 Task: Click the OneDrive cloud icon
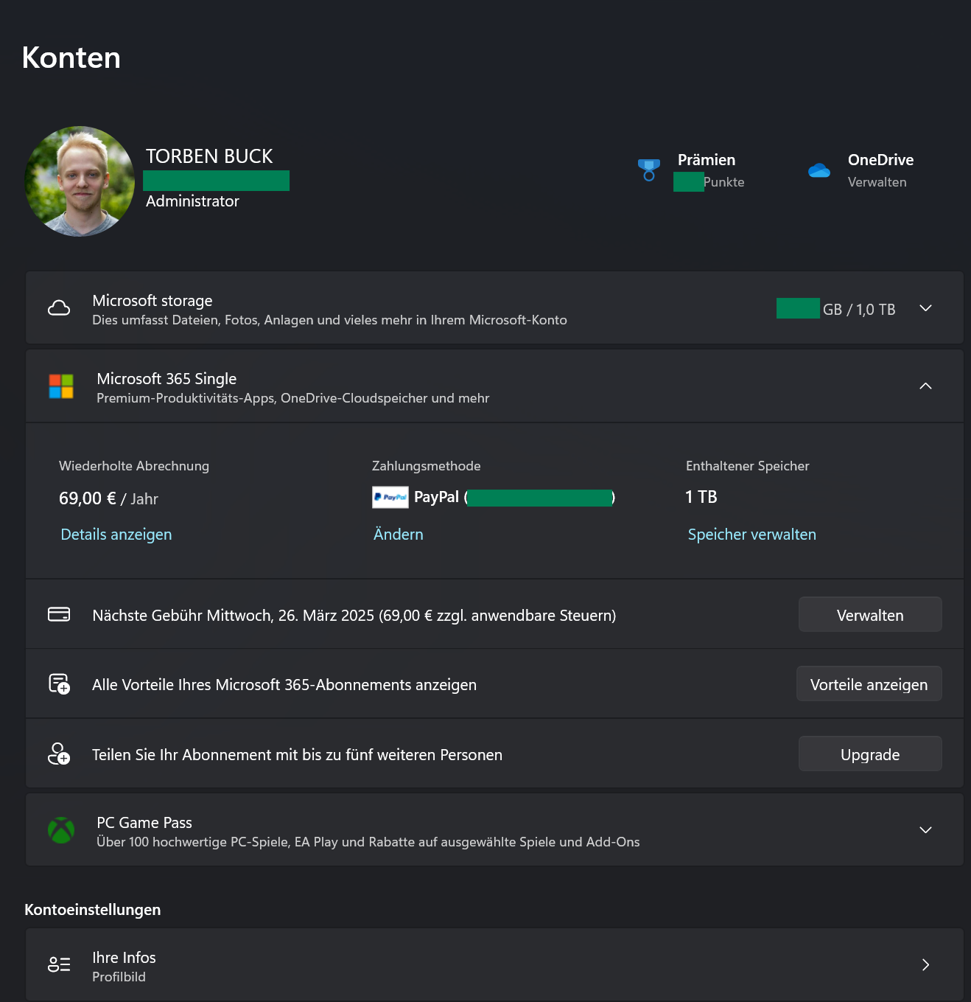tap(819, 170)
